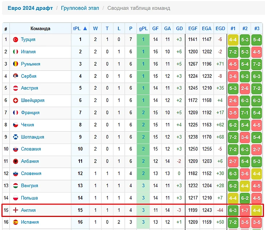Image resolution: width=265 pixels, height=230 pixels.
Task: Click the Scotland flag icon
Action: [16, 137]
